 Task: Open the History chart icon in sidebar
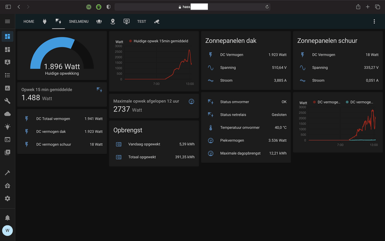[x=7, y=88]
